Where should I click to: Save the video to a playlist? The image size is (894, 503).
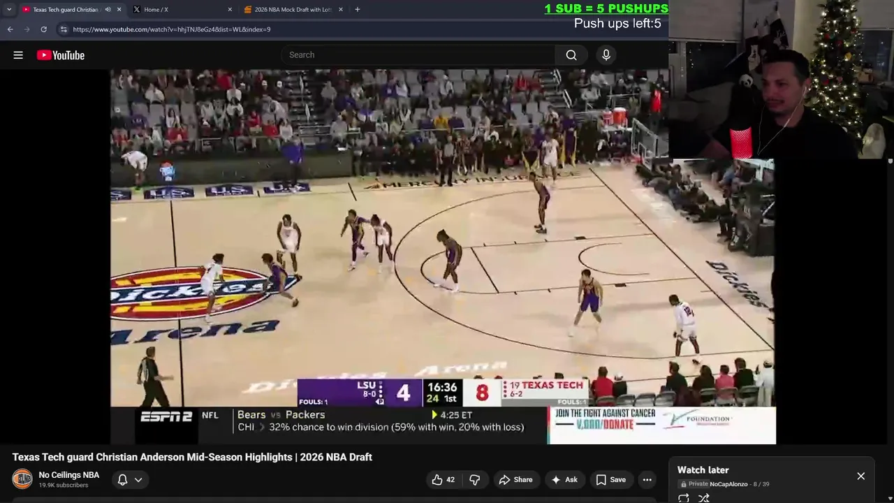tap(610, 480)
